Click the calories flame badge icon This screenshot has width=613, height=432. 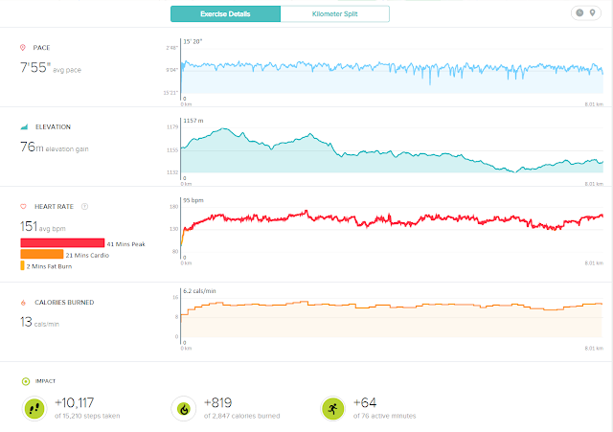coord(183,409)
